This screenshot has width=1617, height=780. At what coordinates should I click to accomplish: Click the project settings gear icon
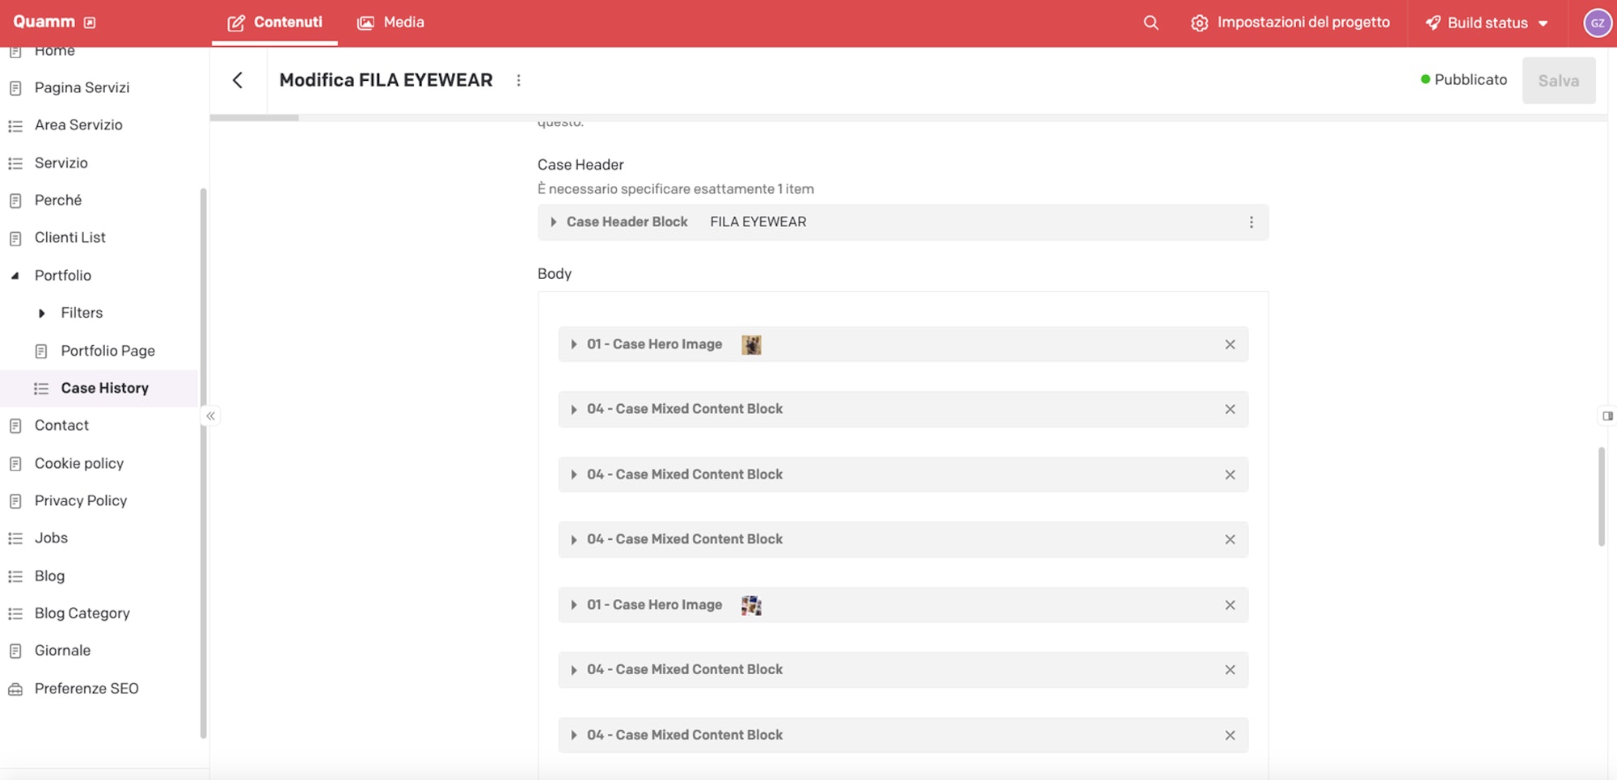point(1200,23)
